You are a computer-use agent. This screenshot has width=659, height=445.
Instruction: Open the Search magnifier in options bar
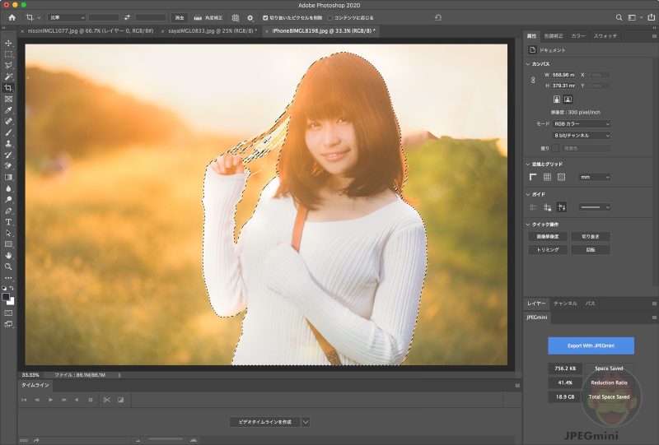click(x=619, y=17)
